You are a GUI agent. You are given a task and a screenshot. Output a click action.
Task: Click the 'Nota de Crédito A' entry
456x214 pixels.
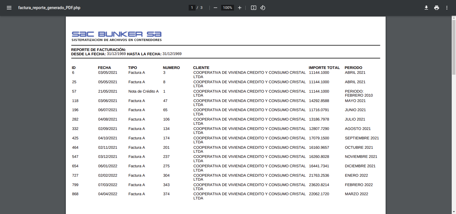click(x=143, y=91)
